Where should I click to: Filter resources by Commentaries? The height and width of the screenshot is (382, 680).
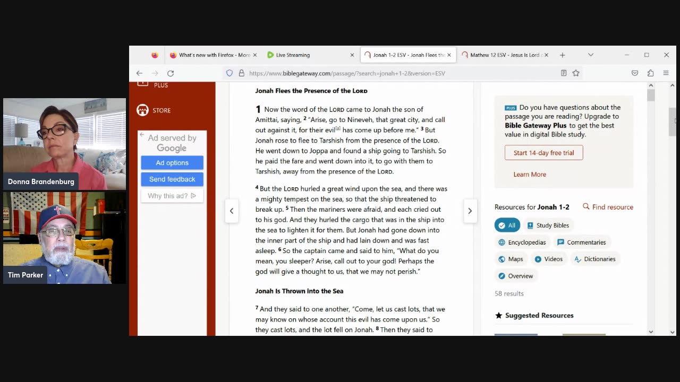pos(581,242)
